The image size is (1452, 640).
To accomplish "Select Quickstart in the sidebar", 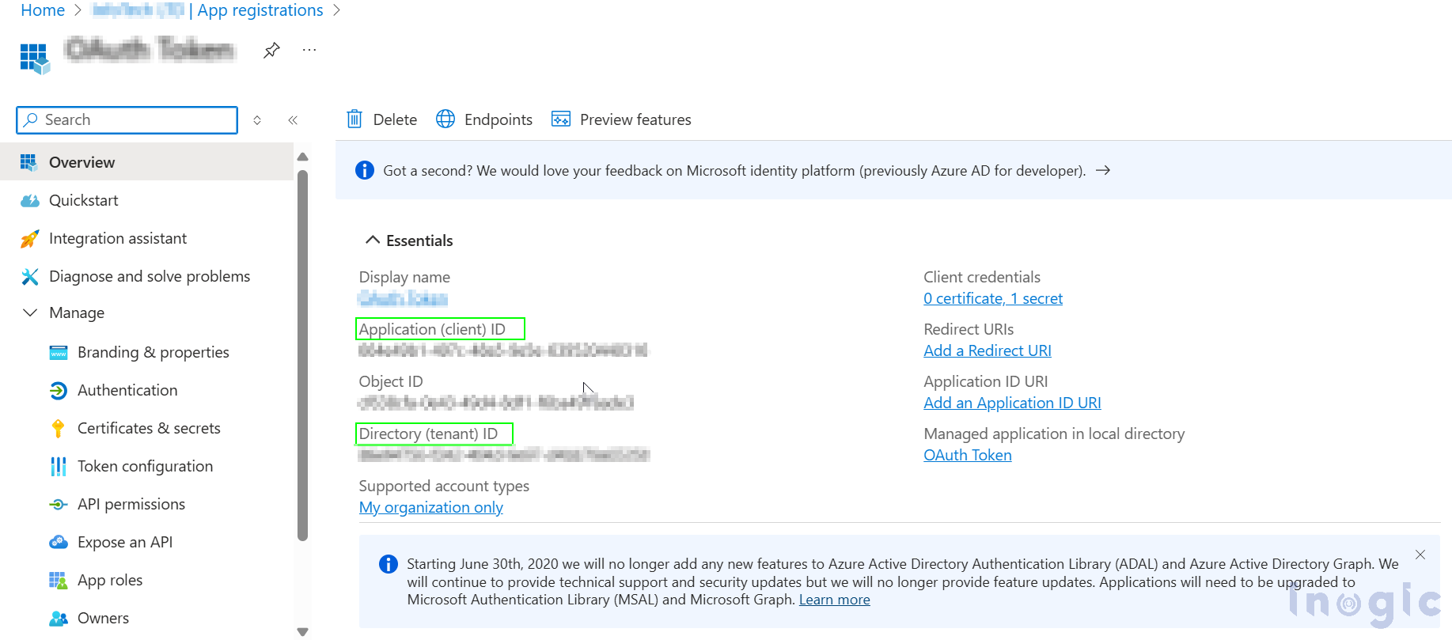I will click(x=83, y=200).
